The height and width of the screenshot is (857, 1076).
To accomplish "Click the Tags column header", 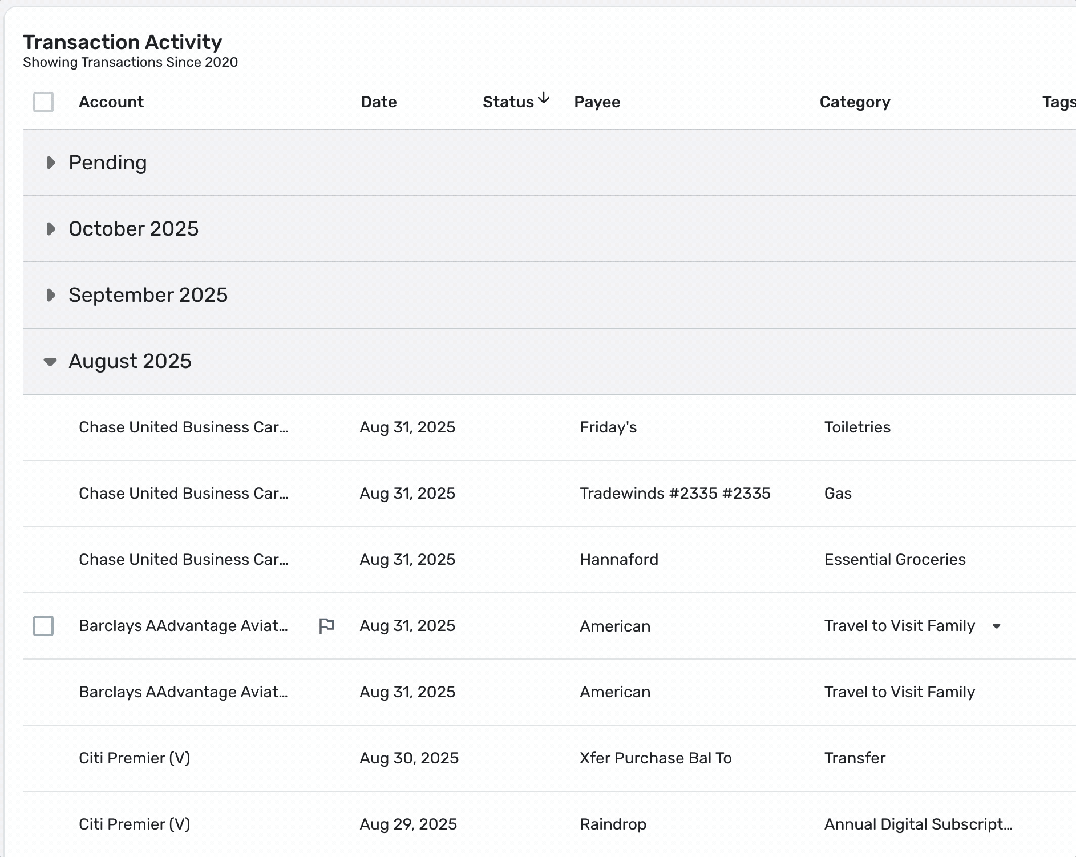I will 1058,102.
